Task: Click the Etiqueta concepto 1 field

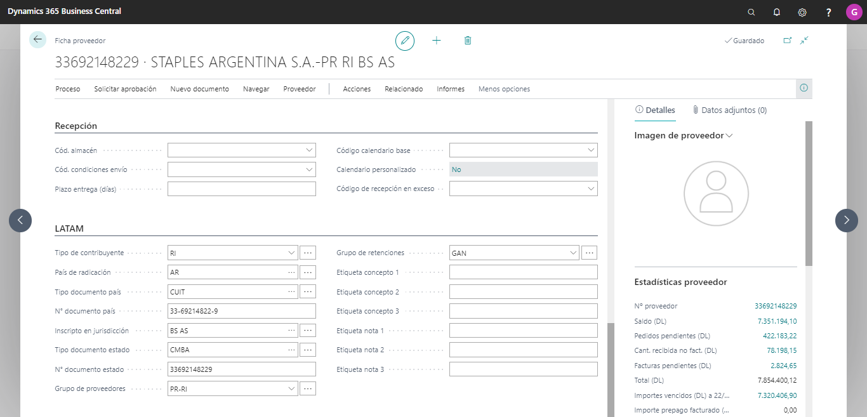Action: [x=524, y=272]
